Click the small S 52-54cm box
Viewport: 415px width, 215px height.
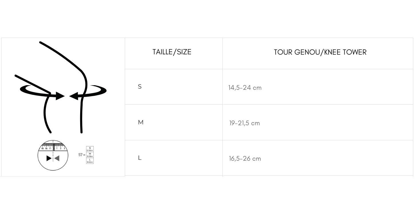pos(90,149)
